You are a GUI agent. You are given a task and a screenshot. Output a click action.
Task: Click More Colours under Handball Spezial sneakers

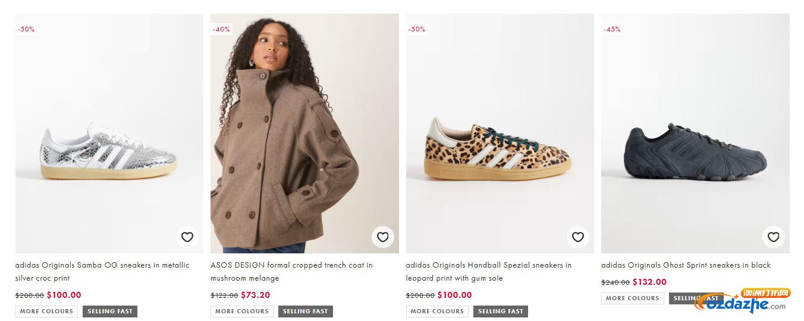point(437,311)
